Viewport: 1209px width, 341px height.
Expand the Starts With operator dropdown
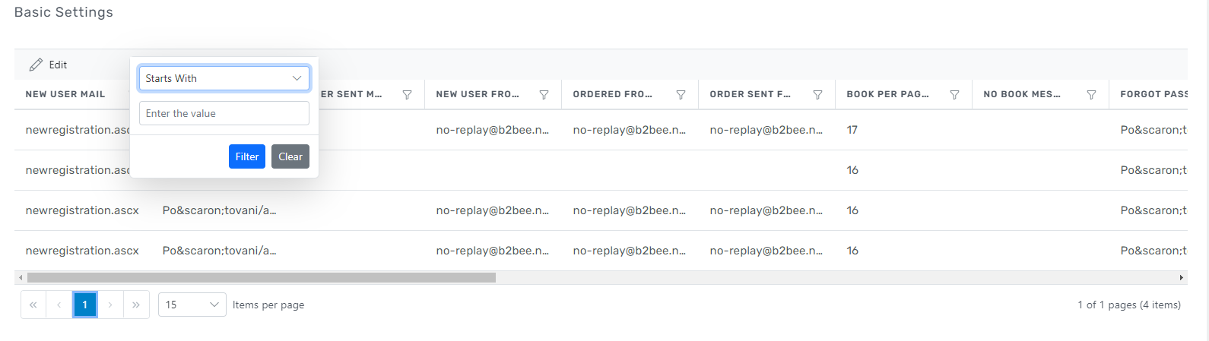(x=224, y=78)
